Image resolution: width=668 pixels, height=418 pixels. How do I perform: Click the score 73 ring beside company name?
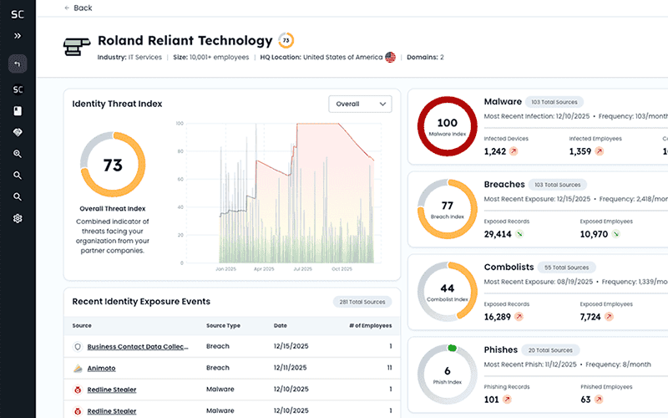click(x=286, y=40)
